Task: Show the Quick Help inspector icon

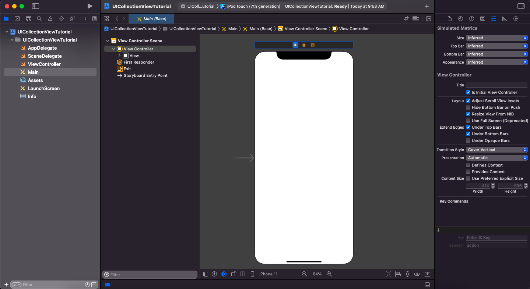Action: point(471,19)
